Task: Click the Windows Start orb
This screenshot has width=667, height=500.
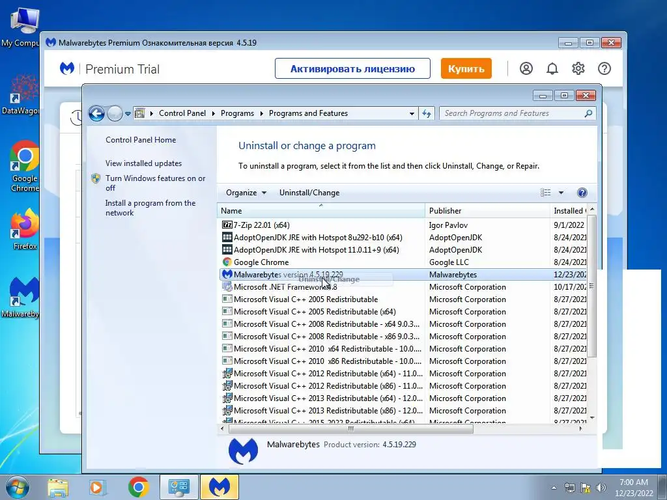Action: (x=17, y=487)
